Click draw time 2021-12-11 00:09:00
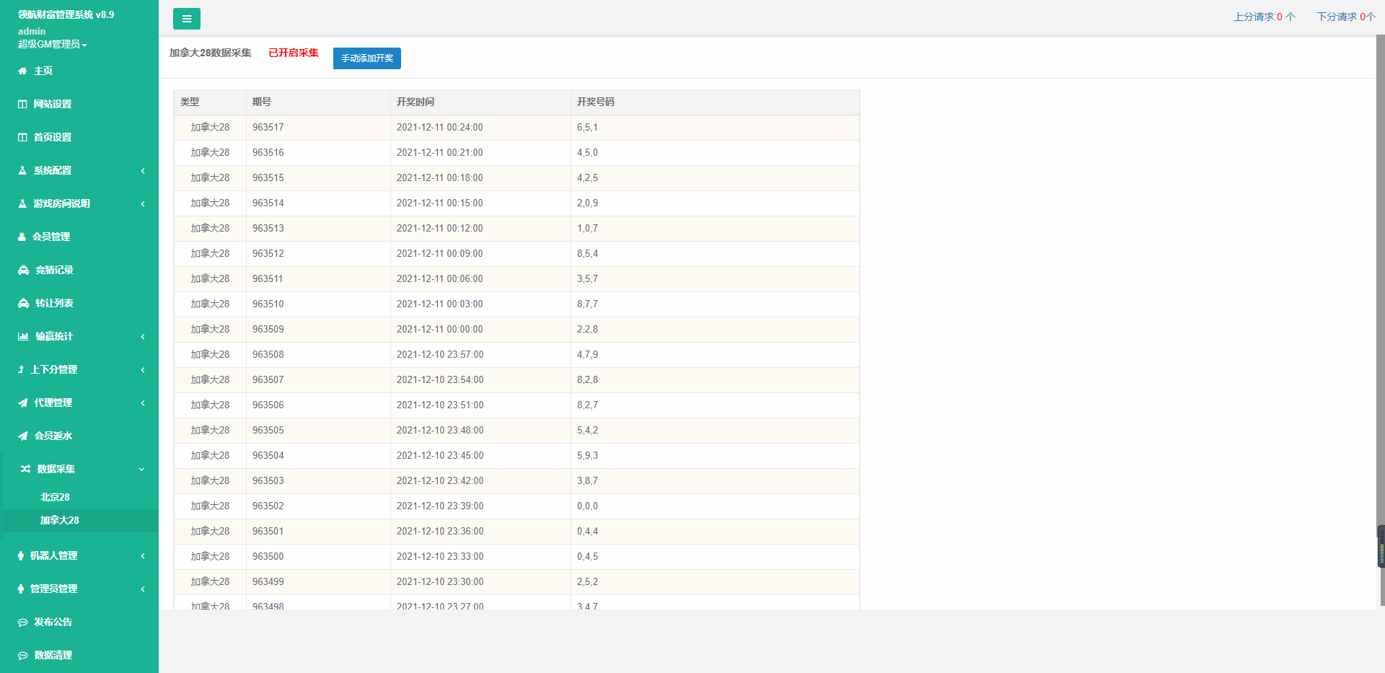Screen dimensions: 1385x673 440,253
